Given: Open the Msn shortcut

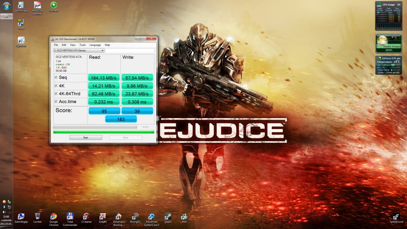Looking at the screenshot, I should [184, 218].
